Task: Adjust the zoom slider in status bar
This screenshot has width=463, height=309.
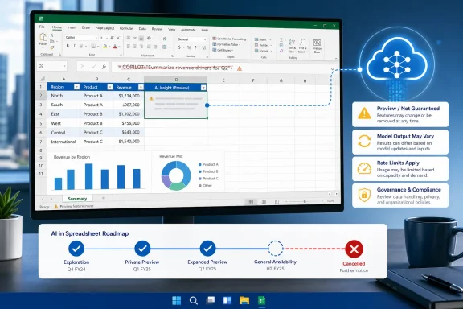Action: [304, 201]
